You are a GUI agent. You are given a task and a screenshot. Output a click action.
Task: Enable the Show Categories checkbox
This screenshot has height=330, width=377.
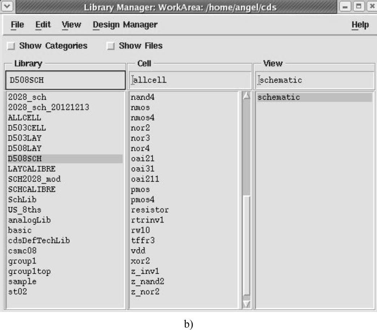pos(12,46)
